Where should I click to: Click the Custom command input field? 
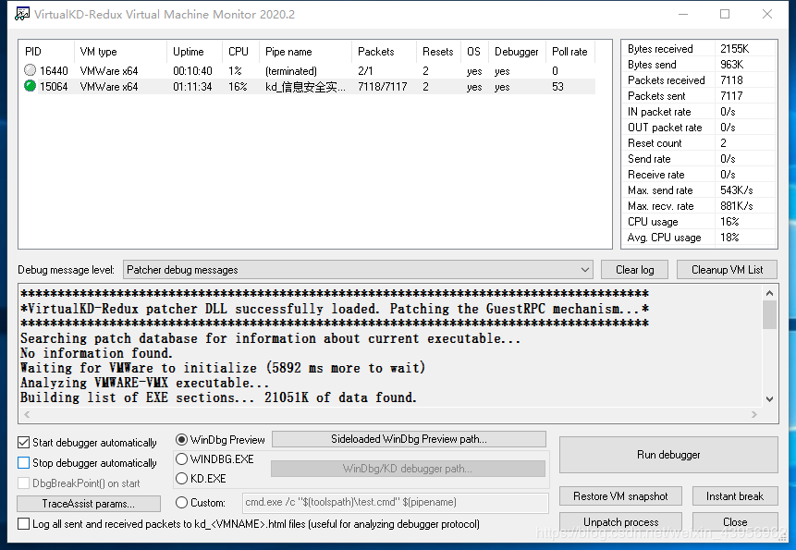(x=396, y=502)
